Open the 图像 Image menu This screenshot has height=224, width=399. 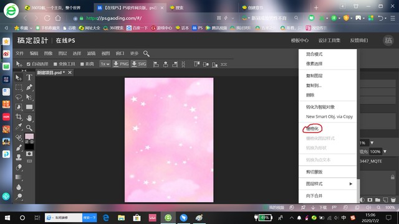click(48, 54)
